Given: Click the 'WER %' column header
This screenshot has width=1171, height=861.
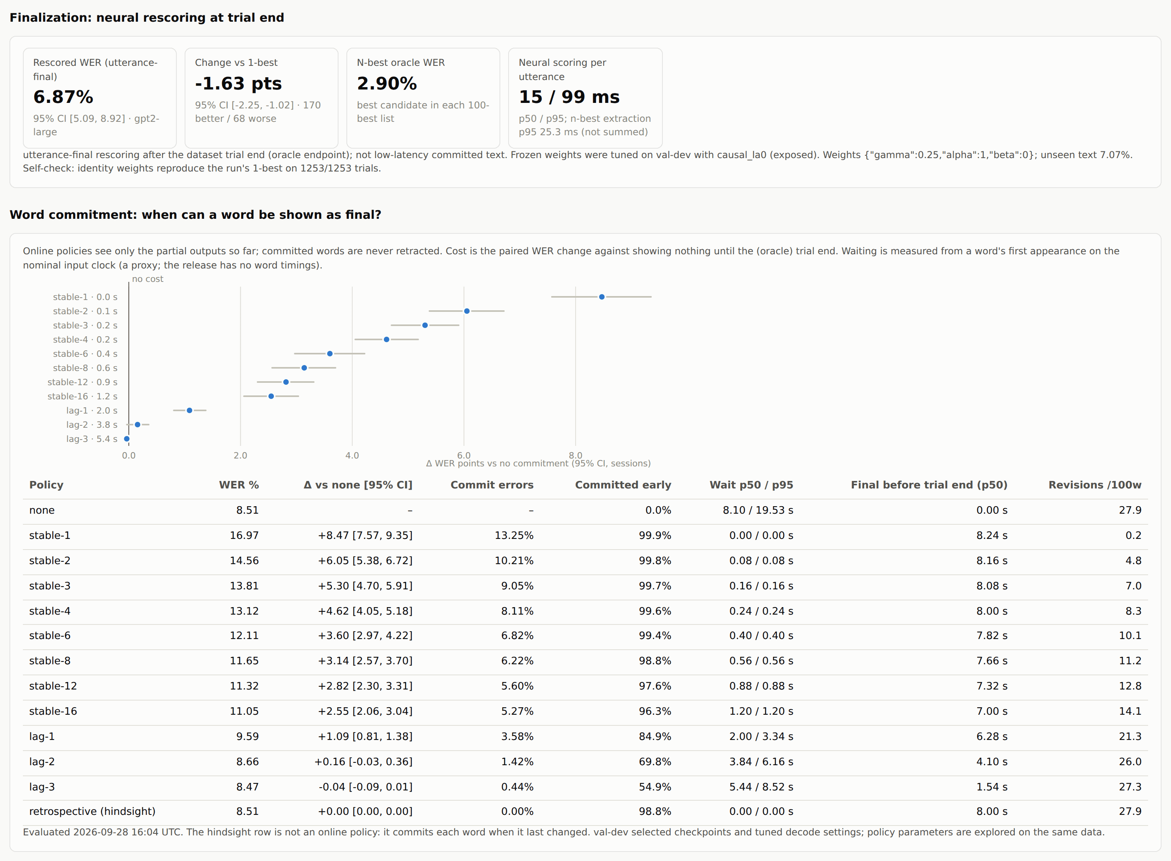Looking at the screenshot, I should point(239,485).
